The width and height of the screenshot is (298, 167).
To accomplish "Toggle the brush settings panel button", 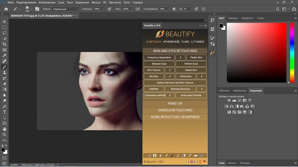I will pyautogui.click(x=37, y=9).
